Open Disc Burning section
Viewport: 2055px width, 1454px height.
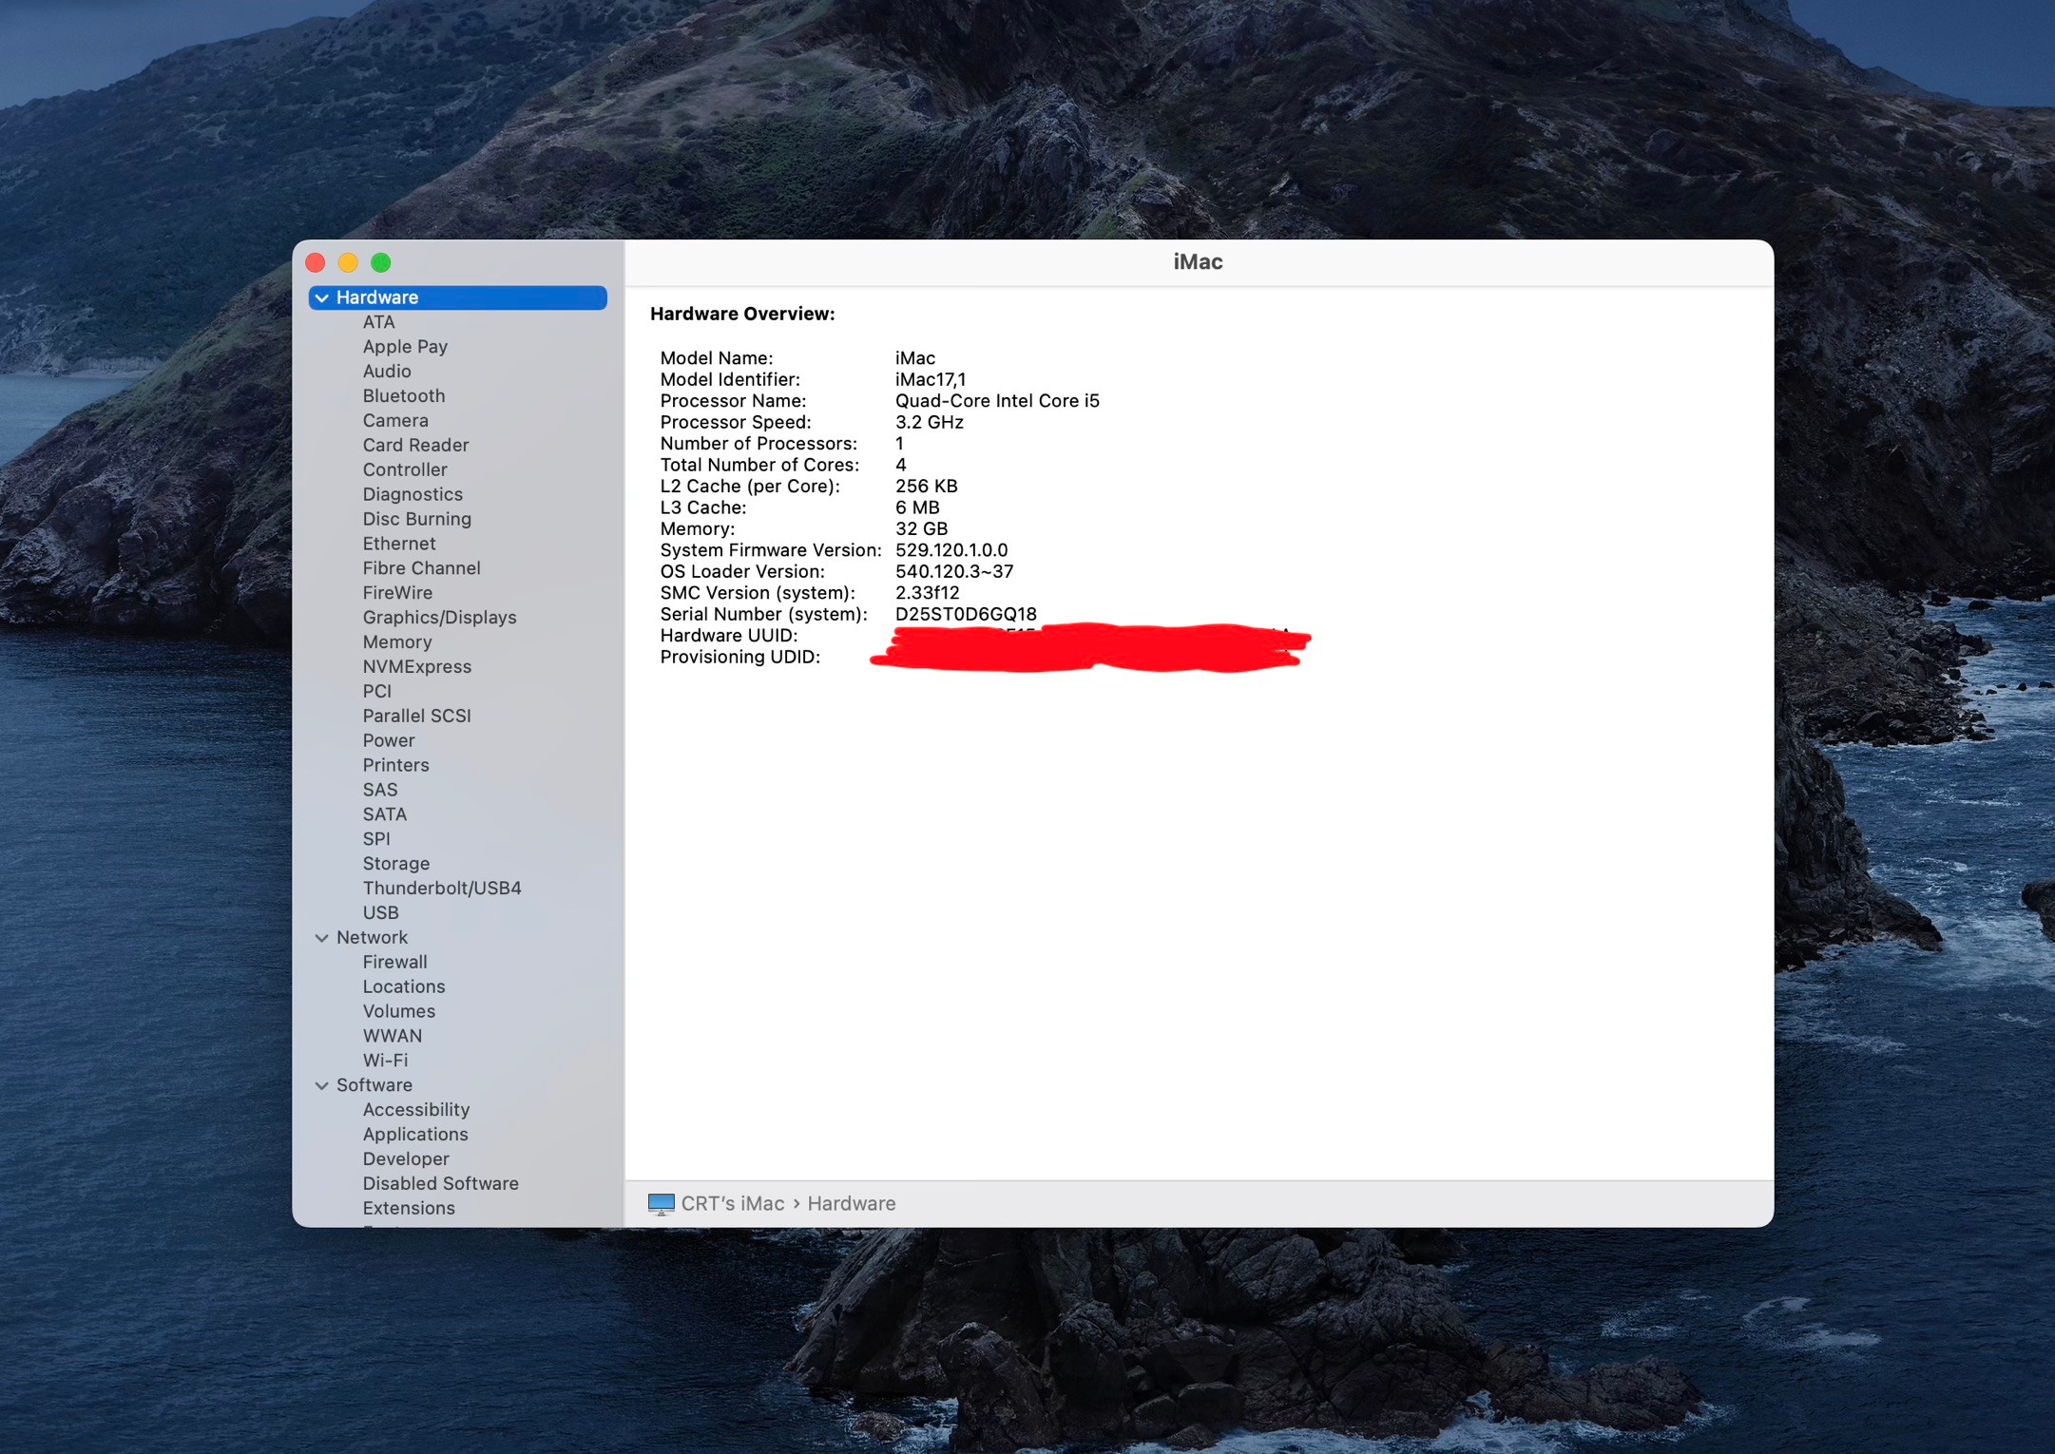(416, 520)
